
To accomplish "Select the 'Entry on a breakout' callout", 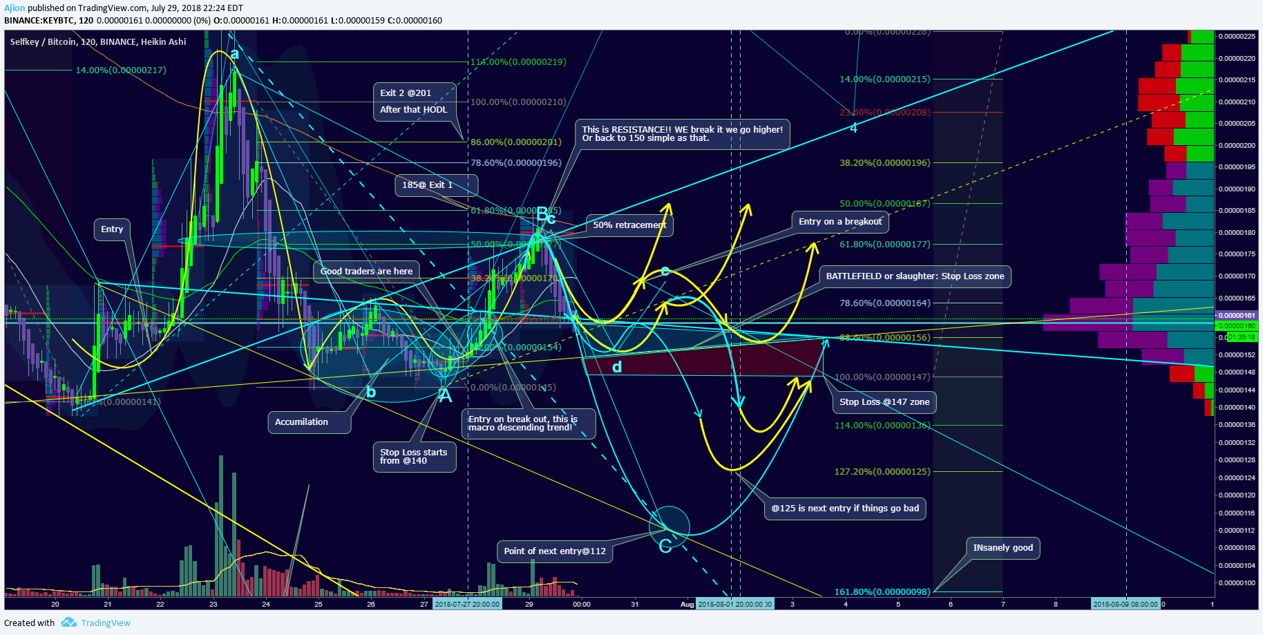I will point(840,222).
